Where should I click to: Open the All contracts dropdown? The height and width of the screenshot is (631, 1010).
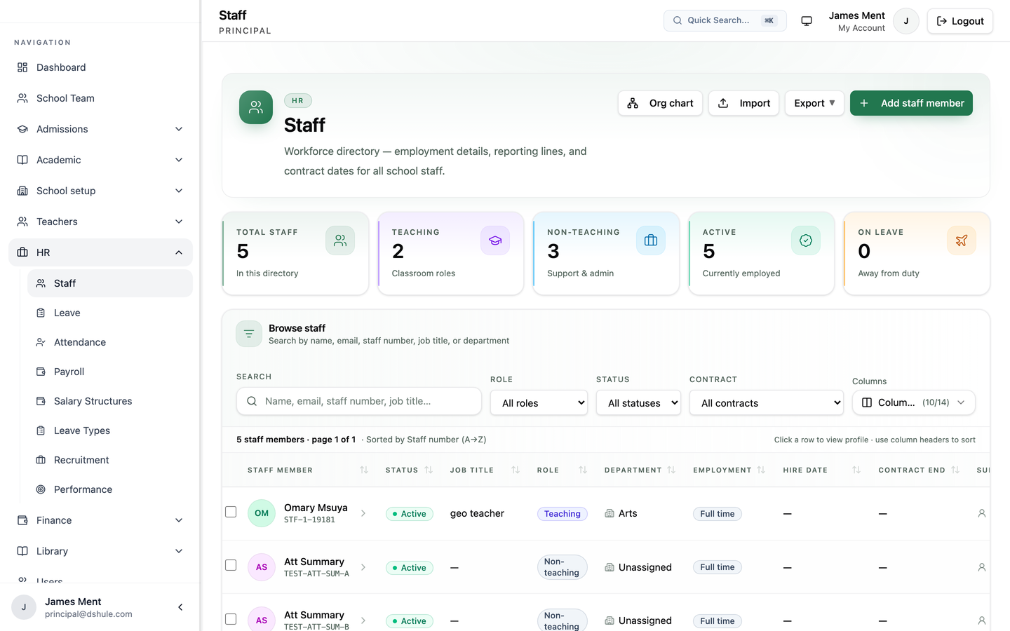click(766, 403)
